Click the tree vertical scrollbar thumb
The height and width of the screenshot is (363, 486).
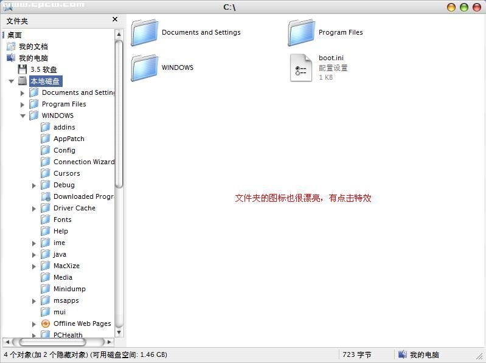(x=119, y=113)
